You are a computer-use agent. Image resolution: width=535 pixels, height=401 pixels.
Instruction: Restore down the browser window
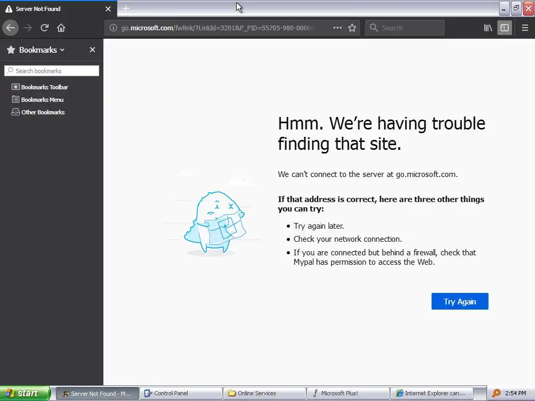point(516,8)
